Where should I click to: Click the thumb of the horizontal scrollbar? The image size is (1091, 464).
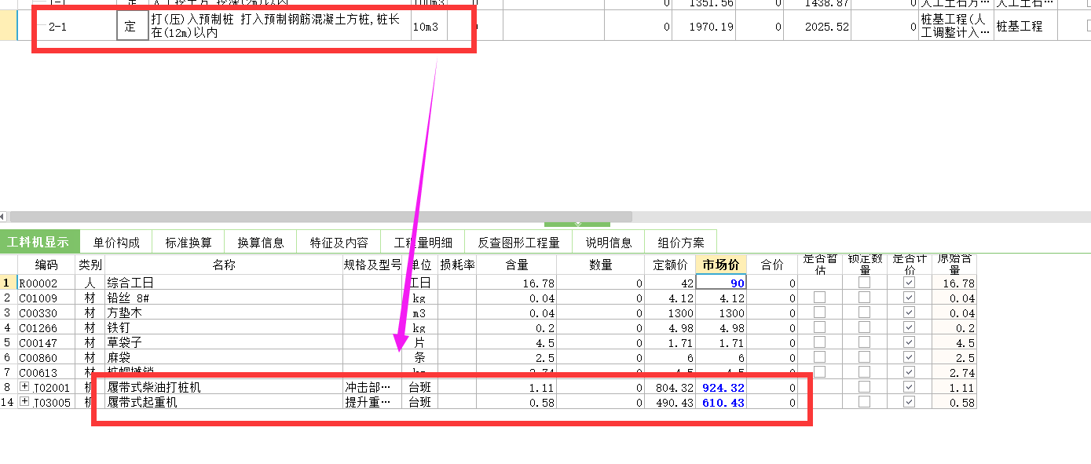click(320, 216)
